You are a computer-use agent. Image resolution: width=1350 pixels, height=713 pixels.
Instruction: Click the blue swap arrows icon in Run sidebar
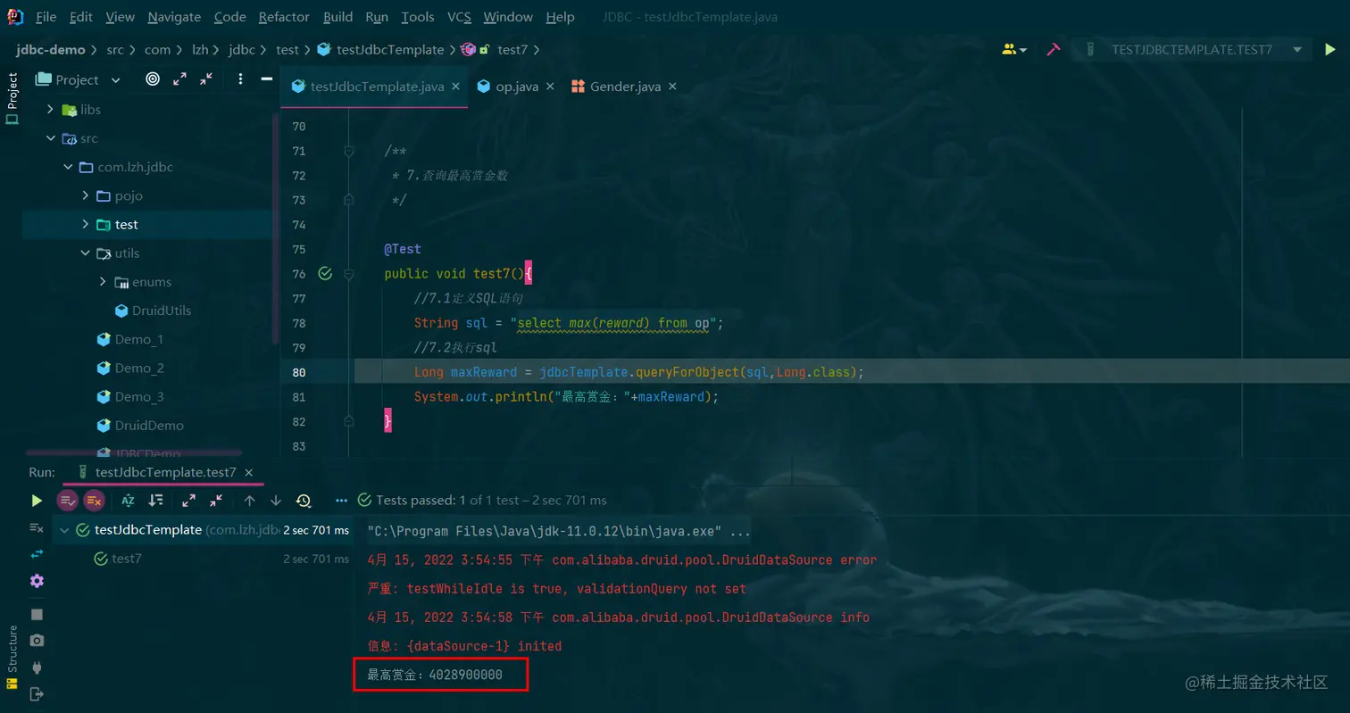37,554
